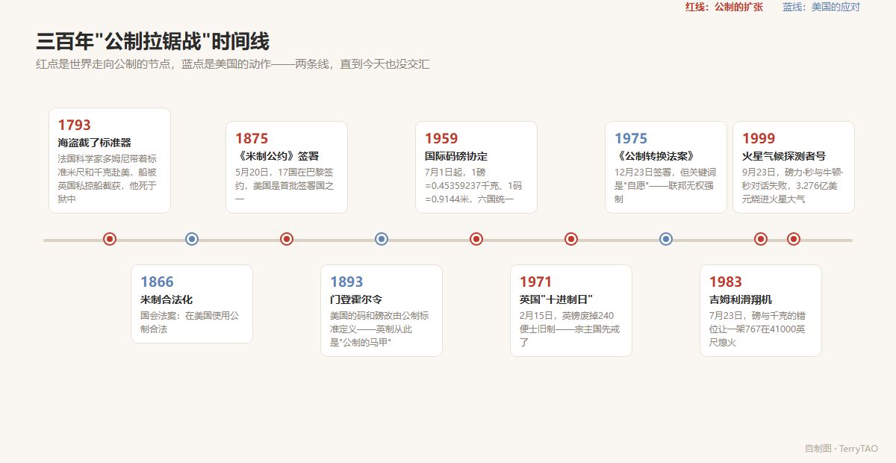Click the card heading 《公制转换法案》

pos(656,156)
